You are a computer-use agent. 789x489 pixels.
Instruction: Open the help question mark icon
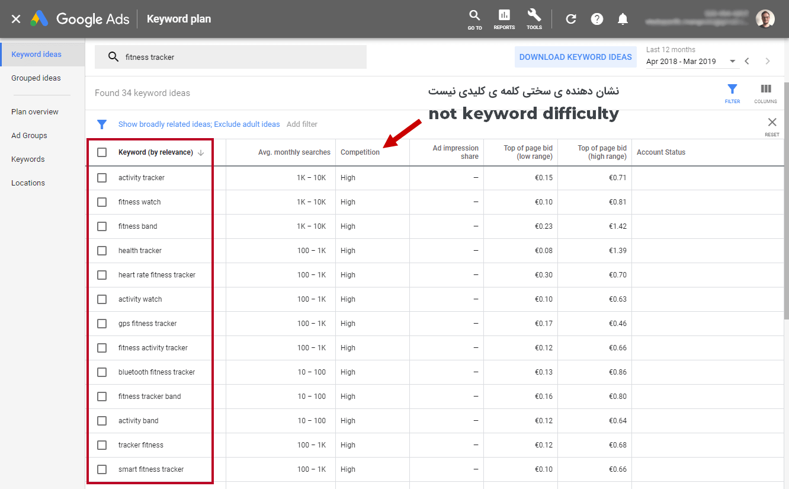[597, 19]
